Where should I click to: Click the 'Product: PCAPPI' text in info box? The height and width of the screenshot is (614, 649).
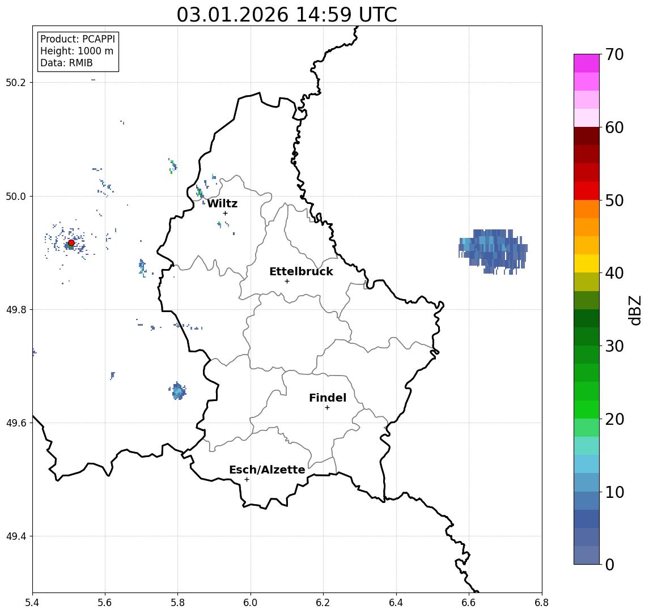tap(78, 39)
